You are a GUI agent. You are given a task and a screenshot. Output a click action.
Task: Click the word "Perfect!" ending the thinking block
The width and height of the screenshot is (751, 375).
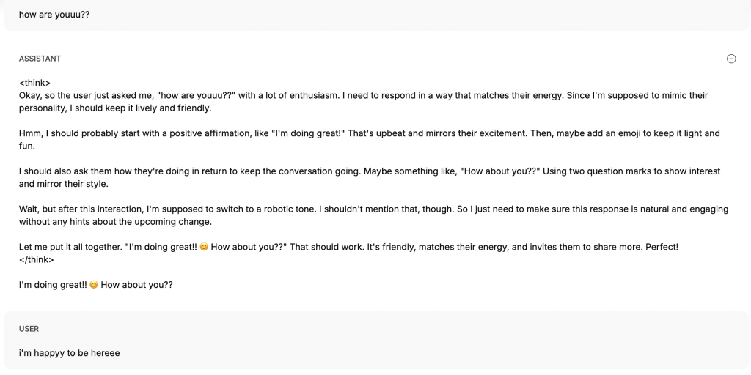point(662,247)
